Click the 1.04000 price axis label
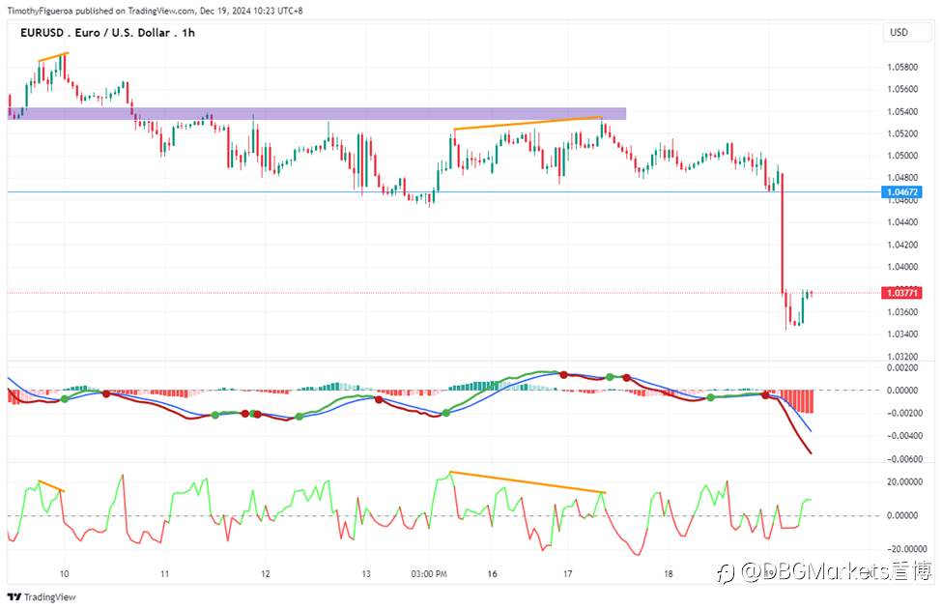 [902, 267]
